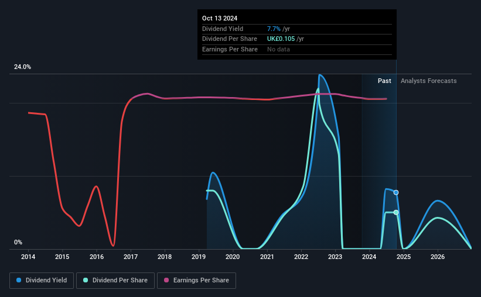The image size is (481, 297).
Task: Select the teal Dividend Per Share marker point
Action: [x=396, y=212]
